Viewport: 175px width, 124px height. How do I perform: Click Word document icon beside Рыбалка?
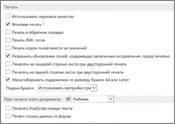point(69,99)
